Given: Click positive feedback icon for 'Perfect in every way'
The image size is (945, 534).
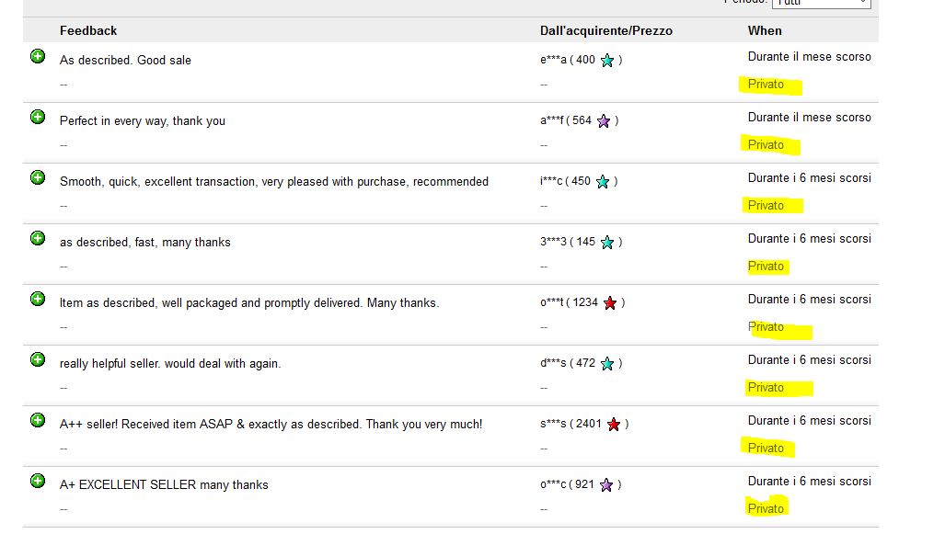Looking at the screenshot, I should click(x=38, y=117).
